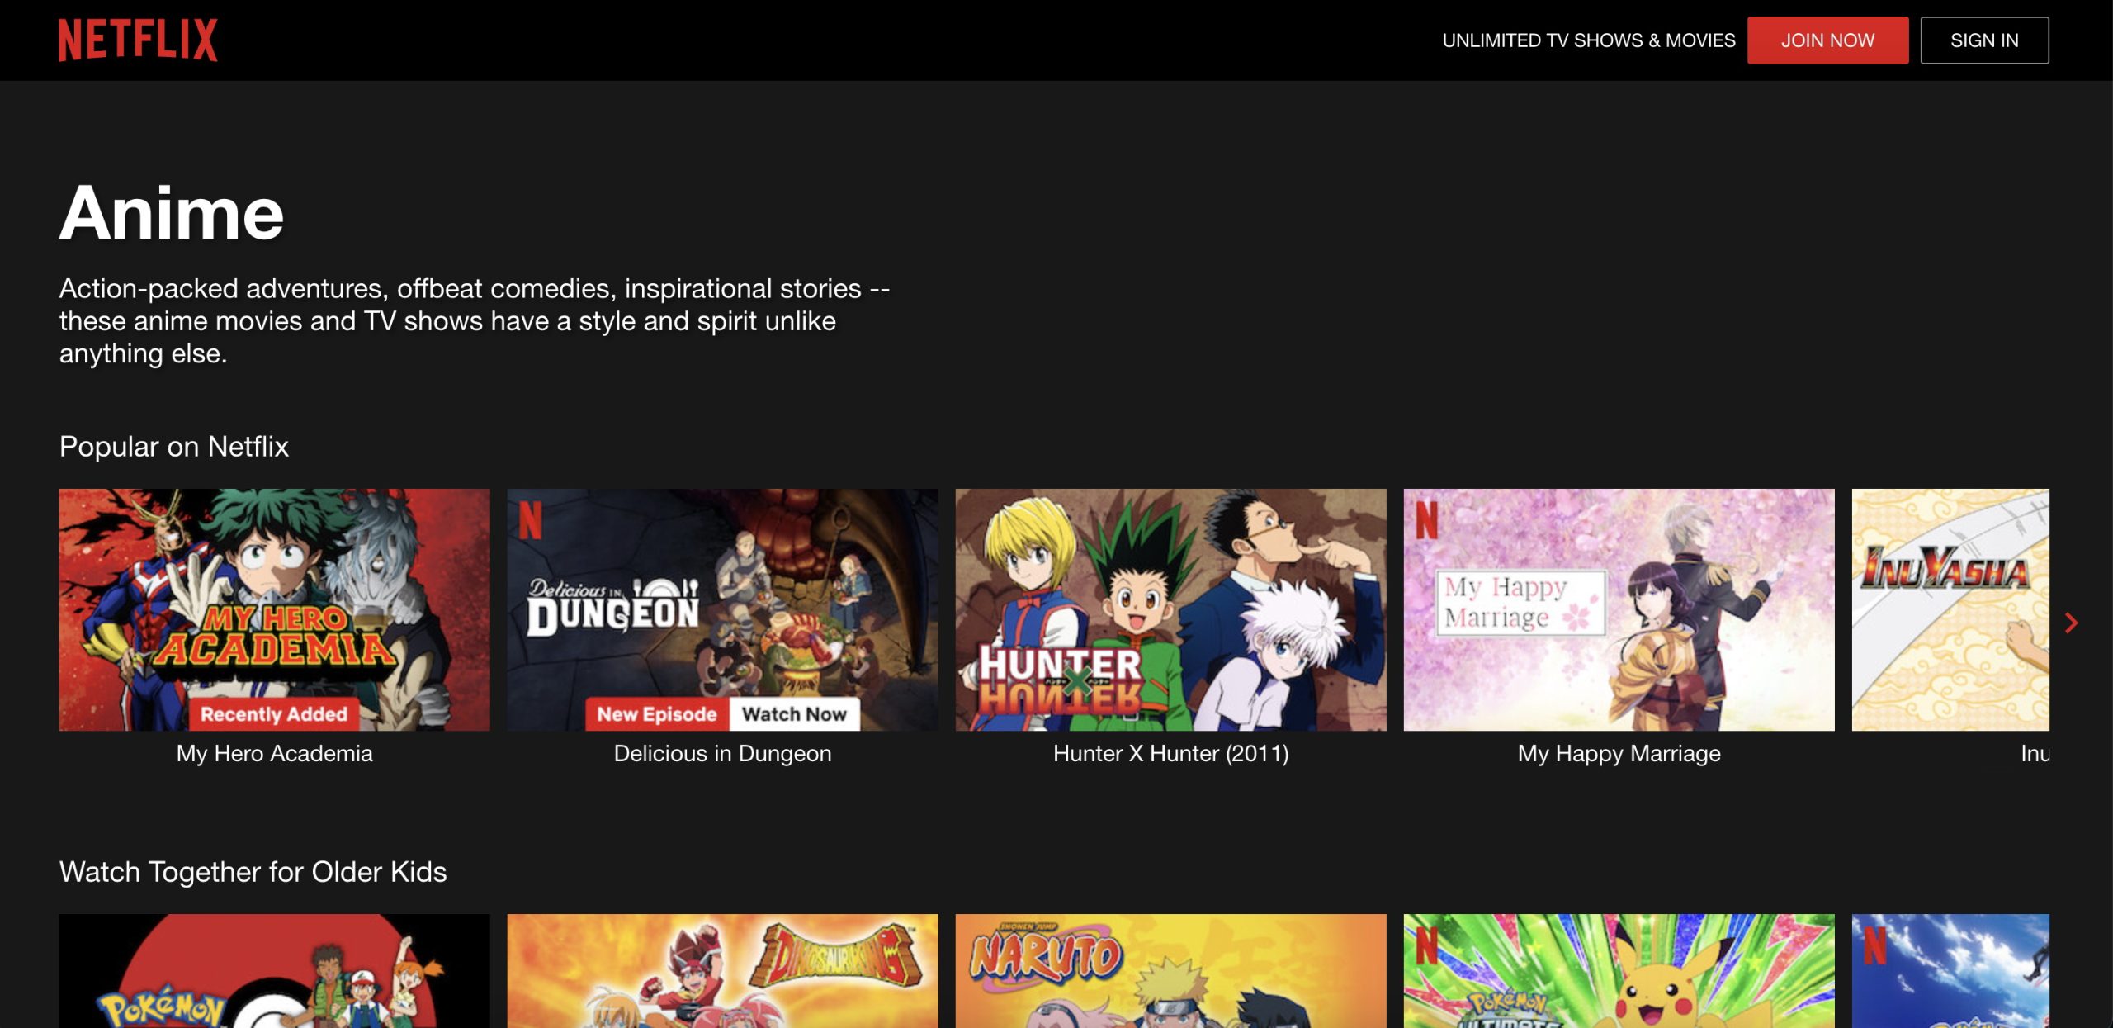Click the My Hero Academia title text

point(274,753)
